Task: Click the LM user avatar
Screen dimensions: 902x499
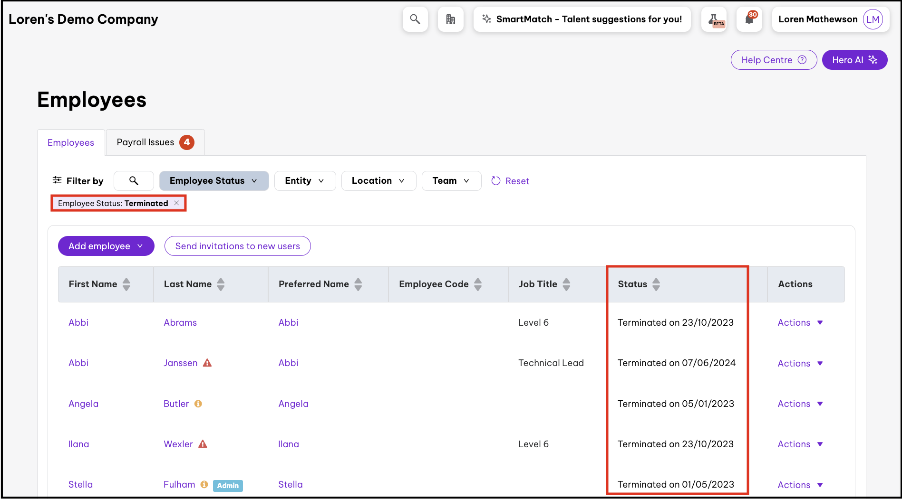Action: pyautogui.click(x=873, y=19)
